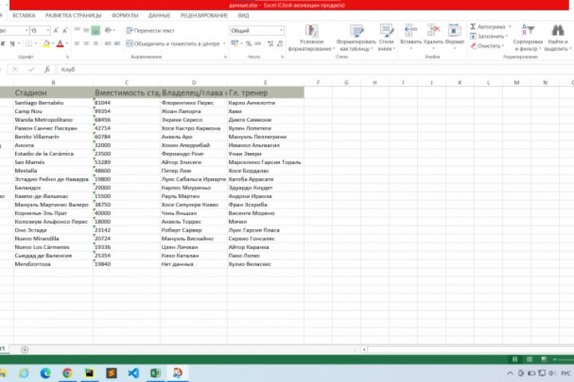Image resolution: width=574 pixels, height=382 pixels.
Task: Switch to page break preview
Action: [545, 360]
